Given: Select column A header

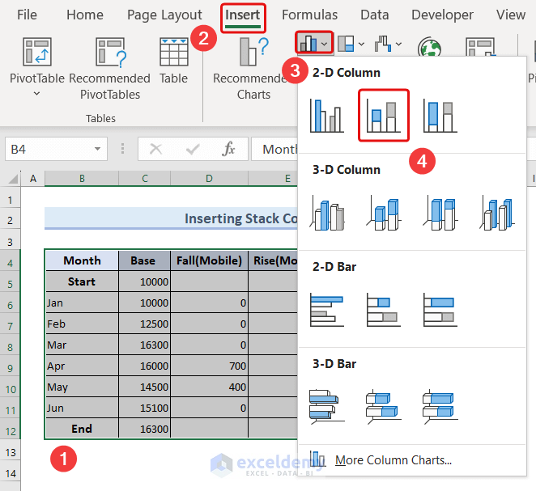Looking at the screenshot, I should coord(33,178).
